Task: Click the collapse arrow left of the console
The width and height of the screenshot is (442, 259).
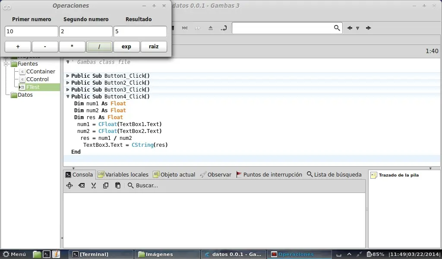Action: coord(62,238)
